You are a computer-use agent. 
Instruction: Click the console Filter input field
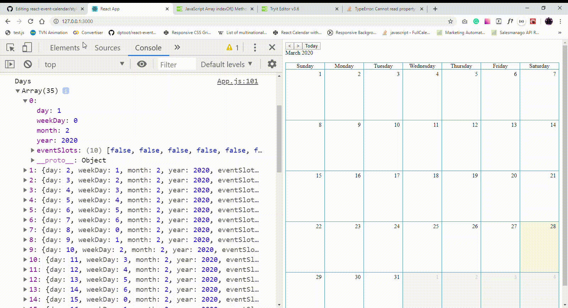[176, 65]
